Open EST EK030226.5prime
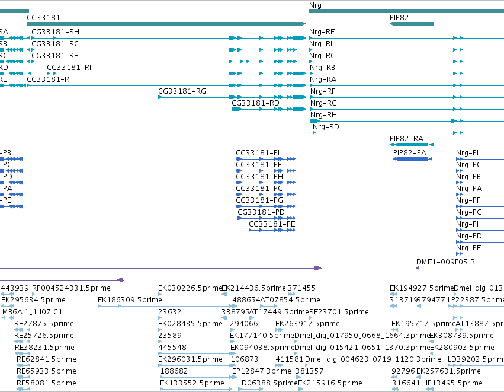 coord(190,288)
